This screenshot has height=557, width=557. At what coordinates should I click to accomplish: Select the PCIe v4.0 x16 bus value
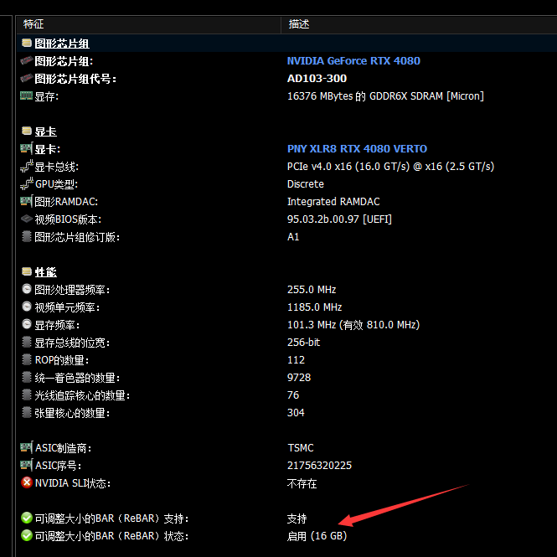coord(390,166)
